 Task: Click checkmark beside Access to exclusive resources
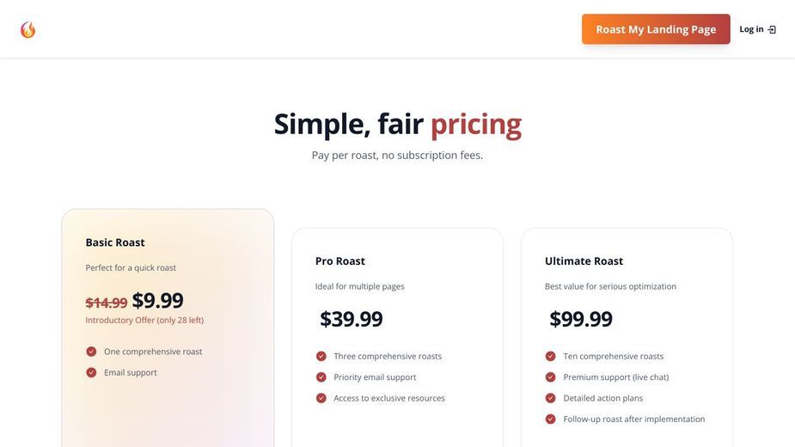coord(321,398)
